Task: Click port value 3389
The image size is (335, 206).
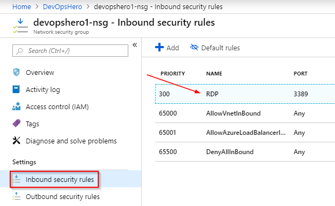Action: coord(301,94)
